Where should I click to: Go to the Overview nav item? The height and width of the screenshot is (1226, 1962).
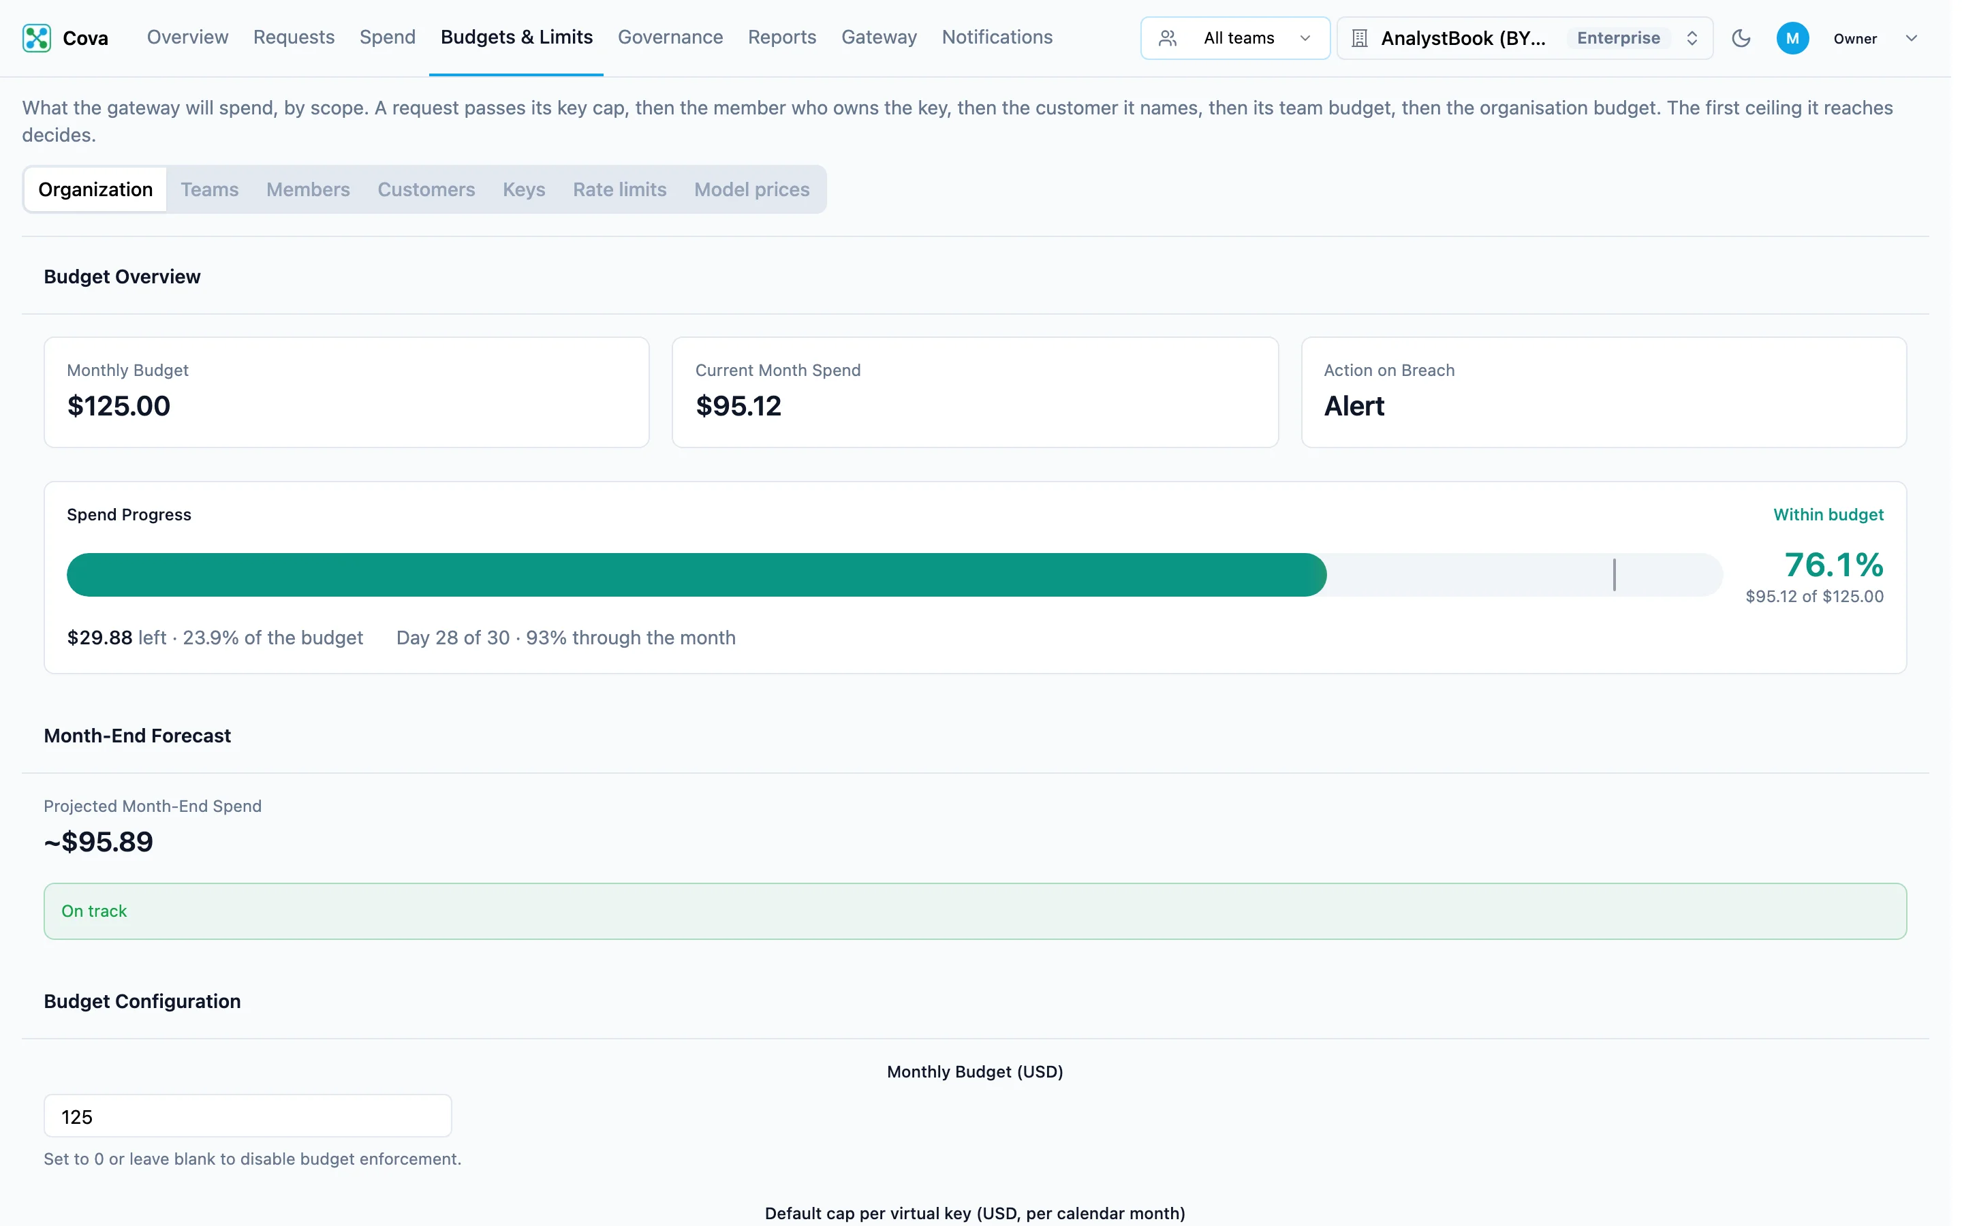click(187, 37)
